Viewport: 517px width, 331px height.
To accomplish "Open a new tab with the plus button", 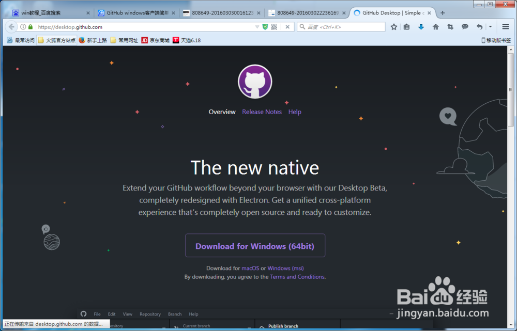I will (443, 13).
